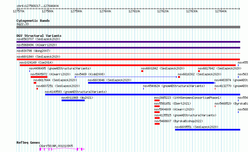
Task: Select the nsv5968494 (Almarri2020) purple variant bar
Action: (x=128, y=48)
